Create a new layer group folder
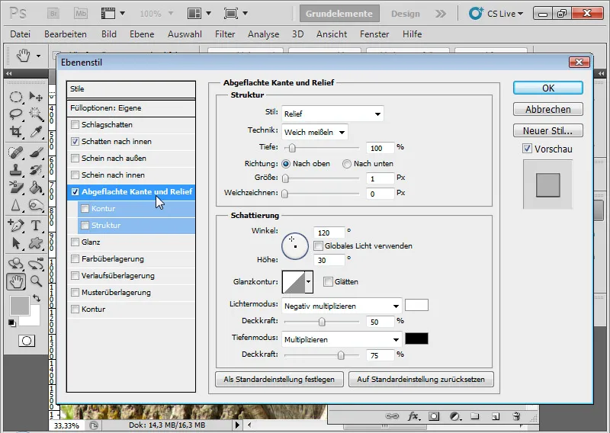The image size is (610, 433). 474,416
